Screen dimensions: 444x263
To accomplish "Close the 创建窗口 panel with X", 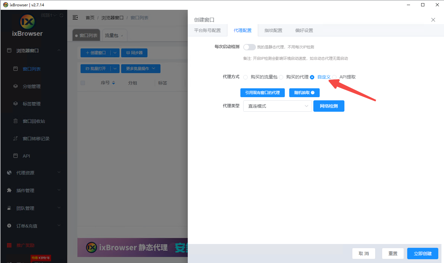I will click(433, 20).
